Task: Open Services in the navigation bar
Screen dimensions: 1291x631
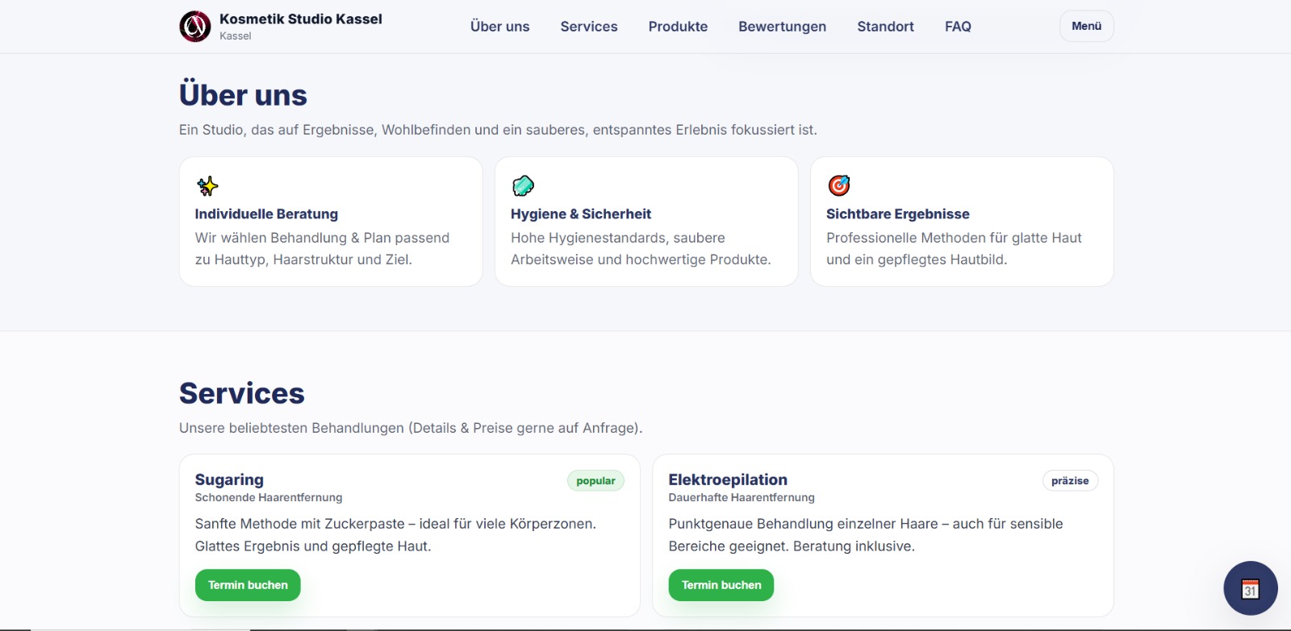Action: 589,27
